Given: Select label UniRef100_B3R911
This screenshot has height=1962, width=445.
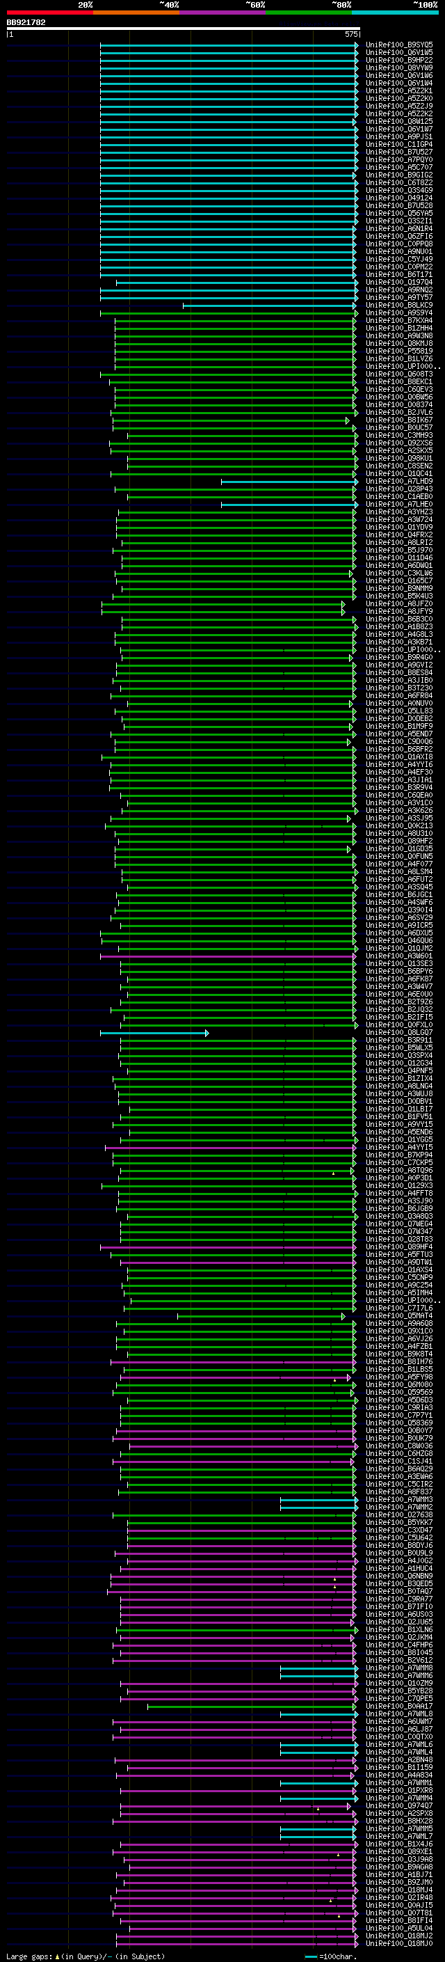Looking at the screenshot, I should pyautogui.click(x=399, y=1041).
